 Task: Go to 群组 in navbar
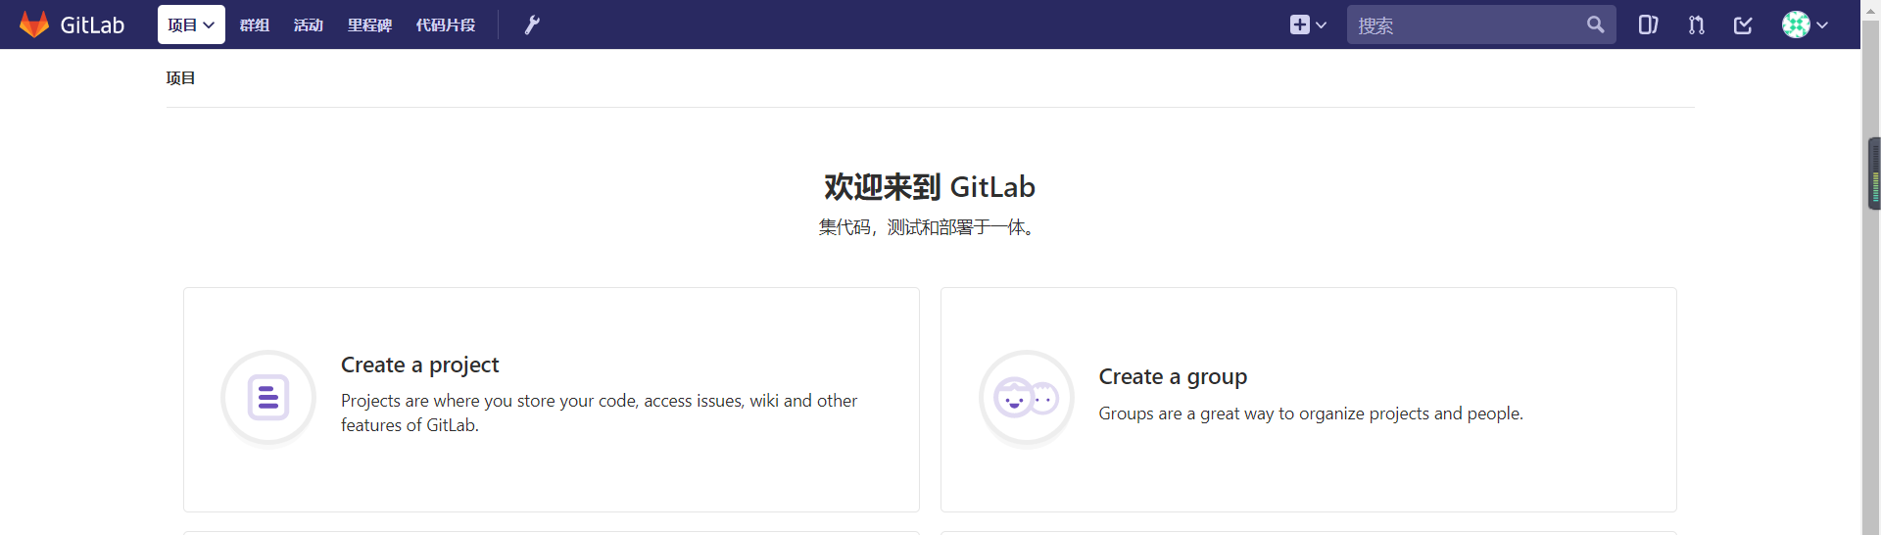click(255, 24)
